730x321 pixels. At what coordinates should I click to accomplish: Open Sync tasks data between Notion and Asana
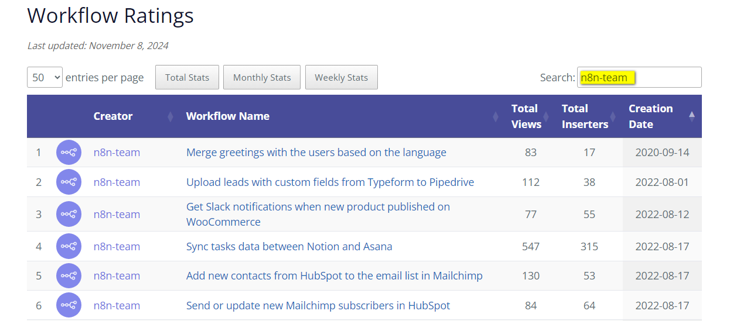click(x=289, y=246)
